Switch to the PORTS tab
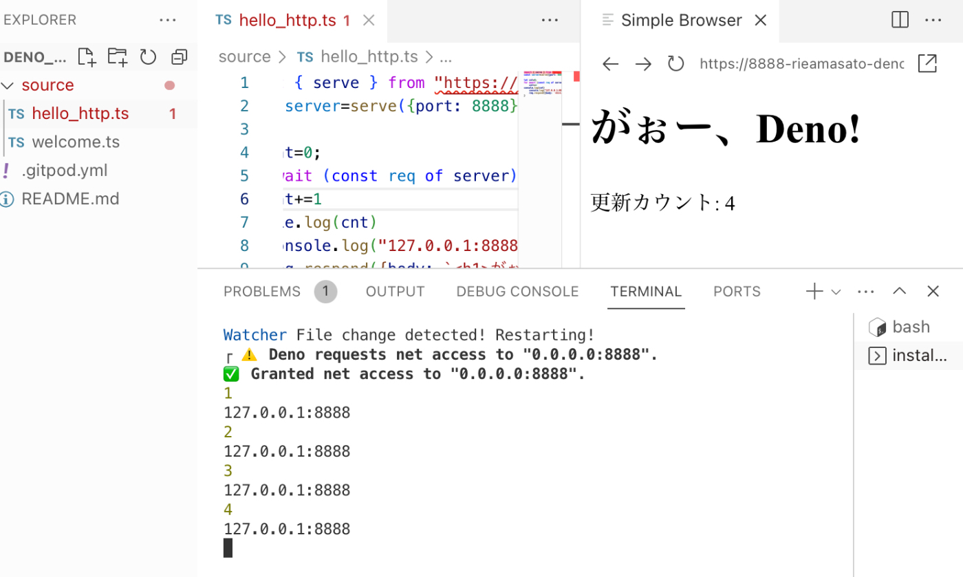963x577 pixels. click(x=737, y=292)
